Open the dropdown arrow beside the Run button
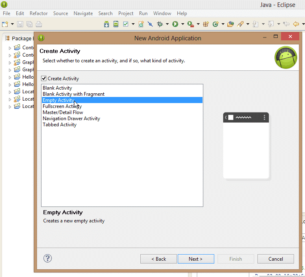Image resolution: width=305 pixels, height=277 pixels. click(183, 24)
